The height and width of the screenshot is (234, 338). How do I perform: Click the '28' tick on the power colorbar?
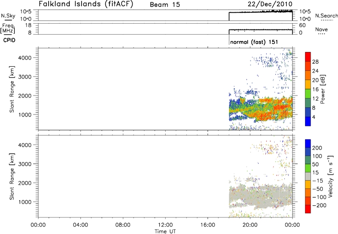315,62
